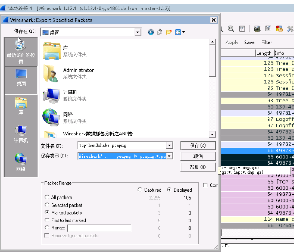Select packet row 104 Name
This screenshot has height=252, width=294.
(258, 219)
